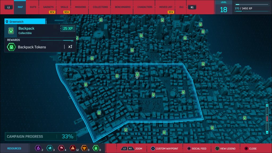This screenshot has height=153, width=272.
Task: Click the crime token count 12
Action: click(77, 150)
